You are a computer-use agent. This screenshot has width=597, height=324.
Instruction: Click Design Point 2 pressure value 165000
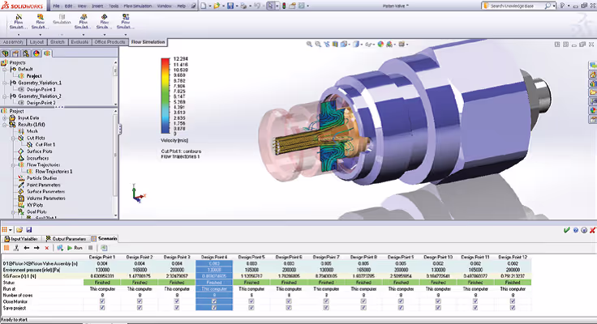[140, 270]
